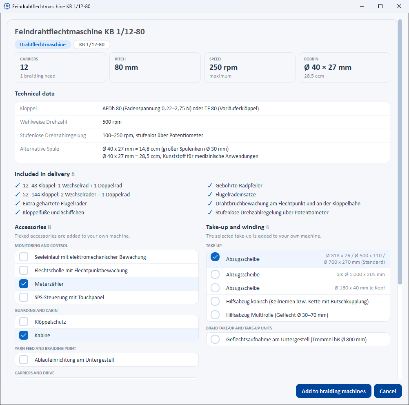Tick the Seeleinlauf mit elektromechanischer Bewachung checkbox
This screenshot has width=409, height=405.
coord(24,257)
